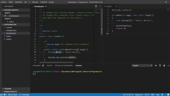
Task: Switch to the main.c tab
Action: (x=109, y=6)
